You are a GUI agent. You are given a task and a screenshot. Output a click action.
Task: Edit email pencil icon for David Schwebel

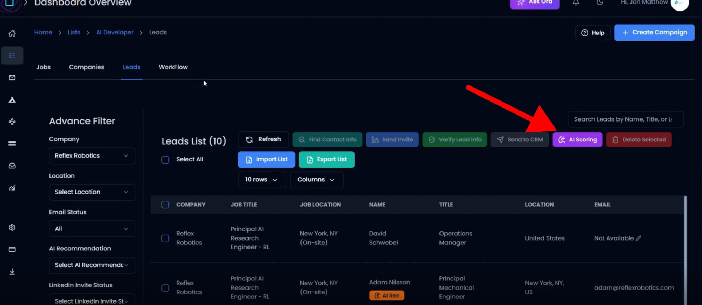(638, 238)
